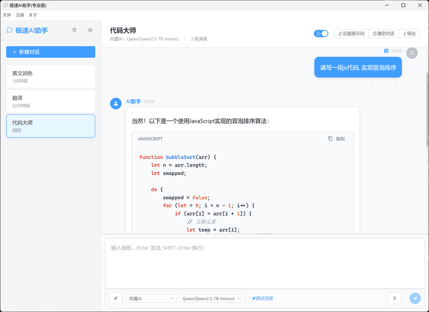Click the 极速AI助手 chat bubble logo
This screenshot has width=429, height=312.
[9, 30]
